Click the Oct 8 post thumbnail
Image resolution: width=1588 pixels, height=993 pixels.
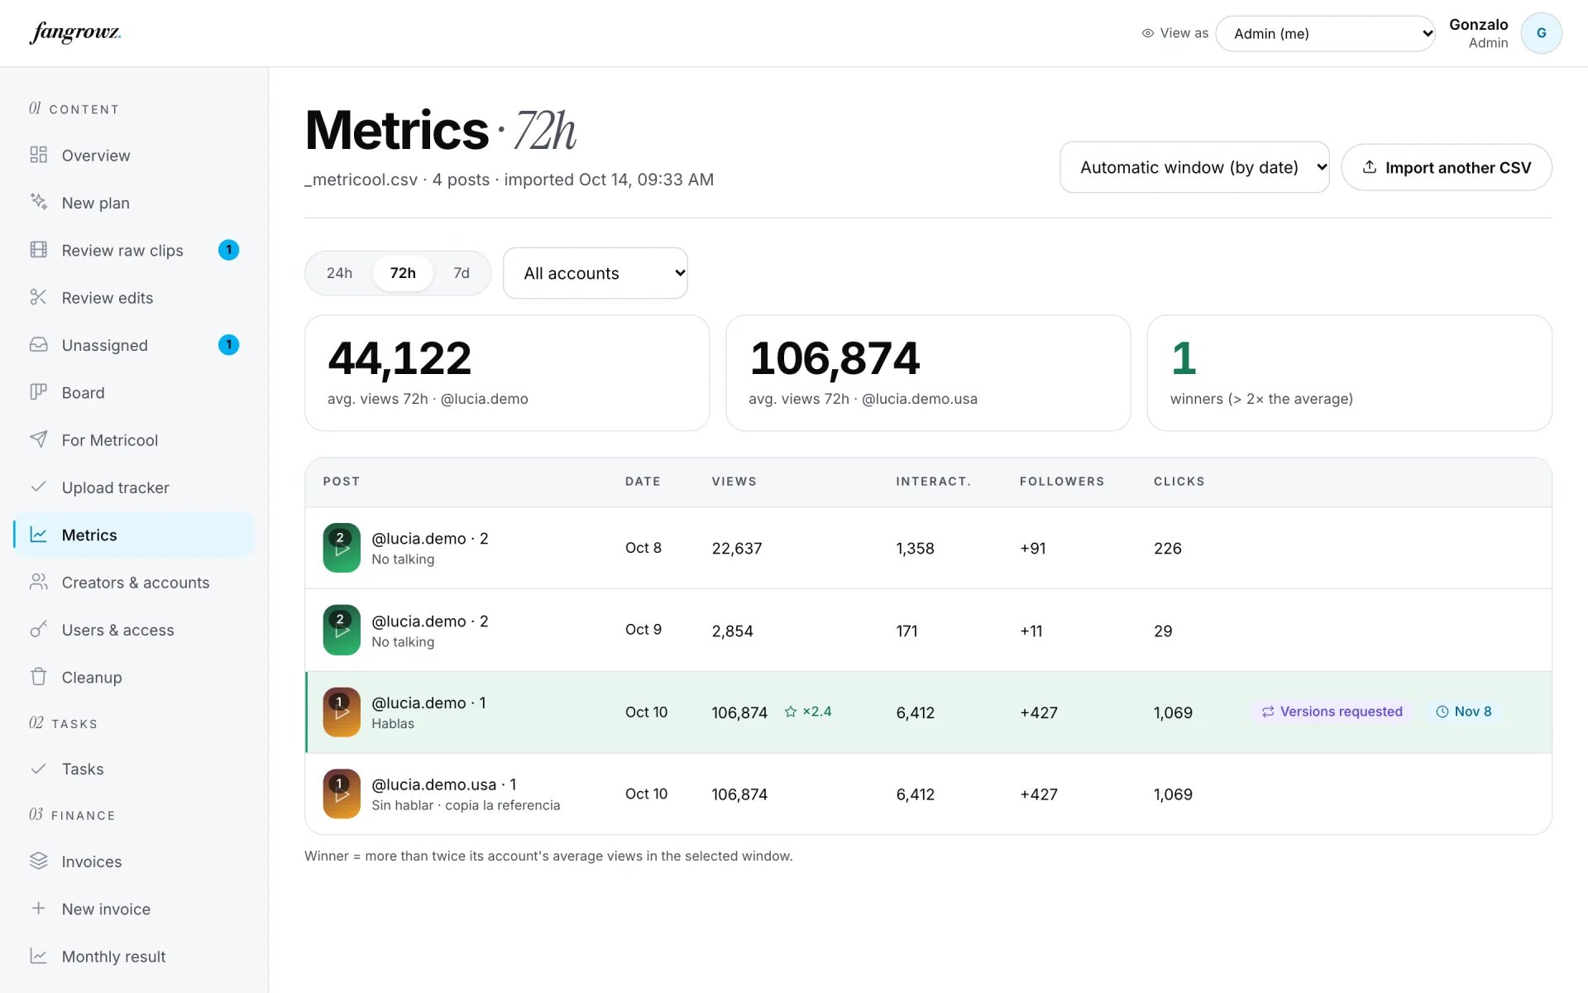(342, 548)
